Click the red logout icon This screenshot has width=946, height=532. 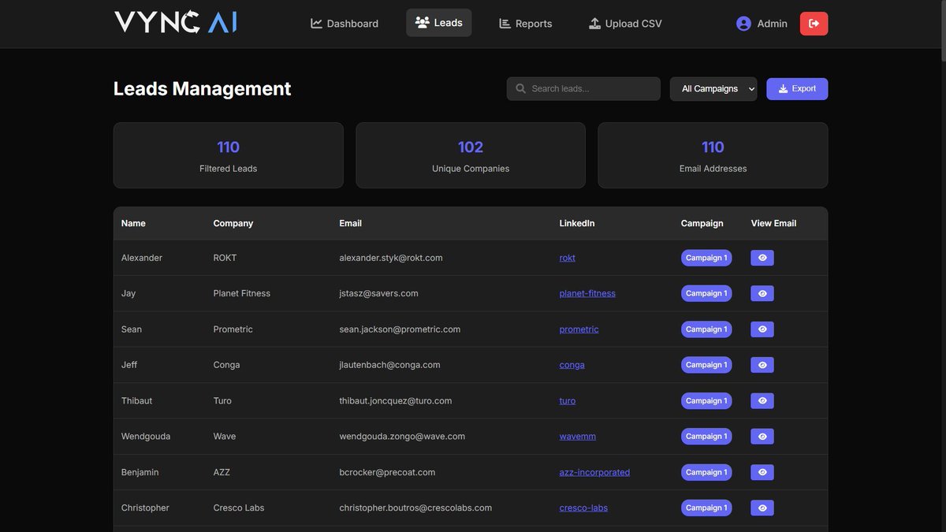[x=813, y=21]
